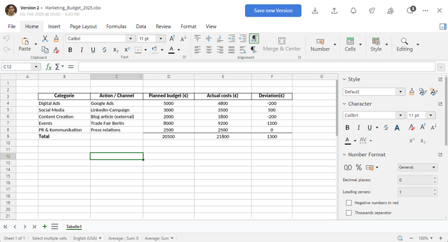Open comments bubble icon with badge
Viewport: 448px width, 242px height.
click(411, 10)
